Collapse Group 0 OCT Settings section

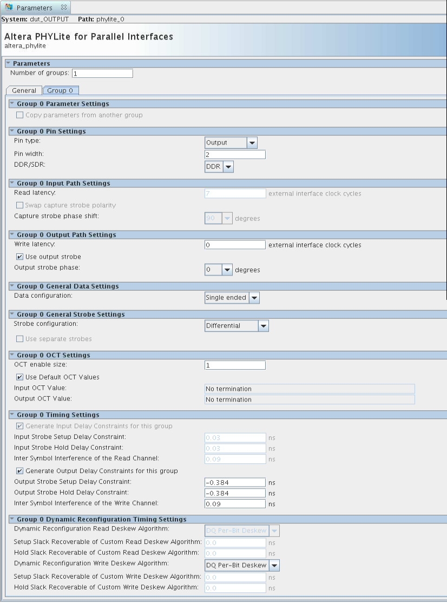tap(12, 355)
